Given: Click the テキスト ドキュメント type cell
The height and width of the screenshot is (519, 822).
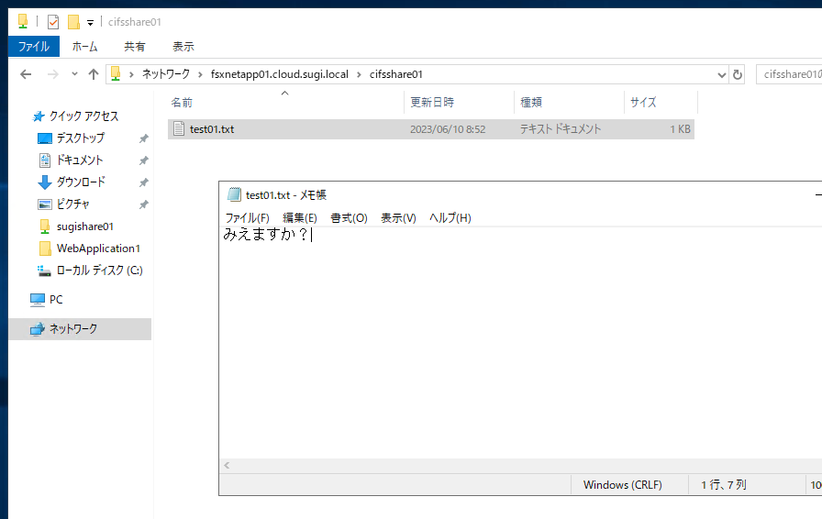Looking at the screenshot, I should tap(561, 129).
